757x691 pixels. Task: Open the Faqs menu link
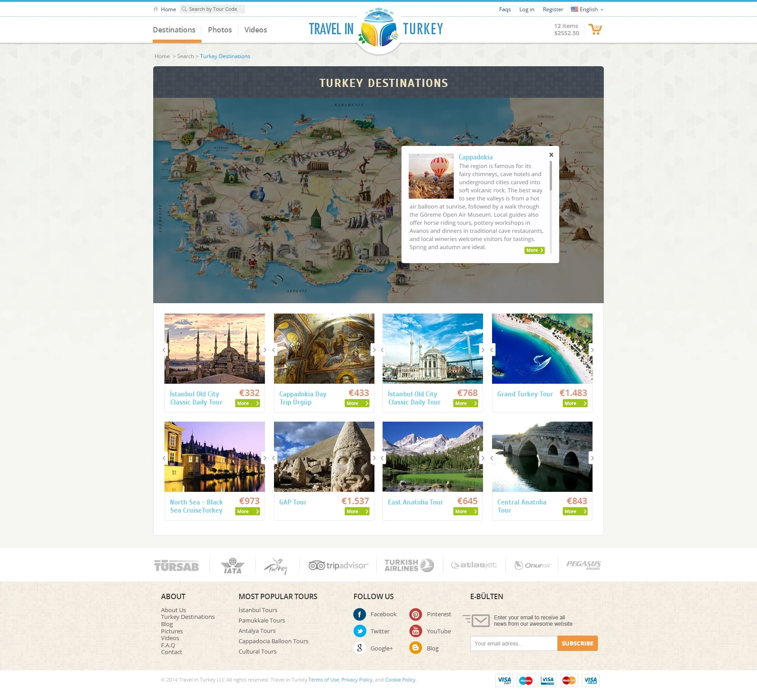pyautogui.click(x=505, y=9)
